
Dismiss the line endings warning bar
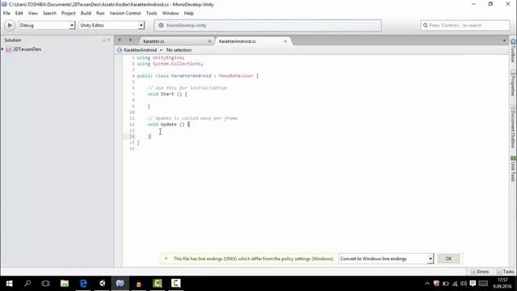point(166,259)
